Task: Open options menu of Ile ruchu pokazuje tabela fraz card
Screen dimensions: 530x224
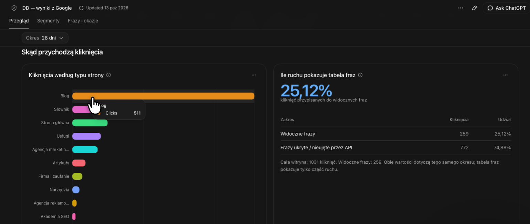Action: click(x=506, y=75)
